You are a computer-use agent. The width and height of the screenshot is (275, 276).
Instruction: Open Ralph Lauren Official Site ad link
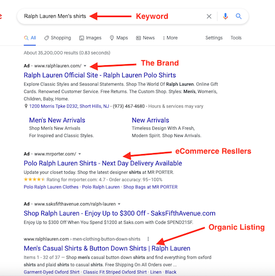pyautogui.click(x=100, y=75)
